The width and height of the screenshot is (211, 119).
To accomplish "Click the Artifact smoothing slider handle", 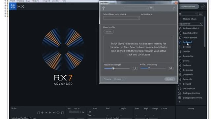I will click(149, 68).
